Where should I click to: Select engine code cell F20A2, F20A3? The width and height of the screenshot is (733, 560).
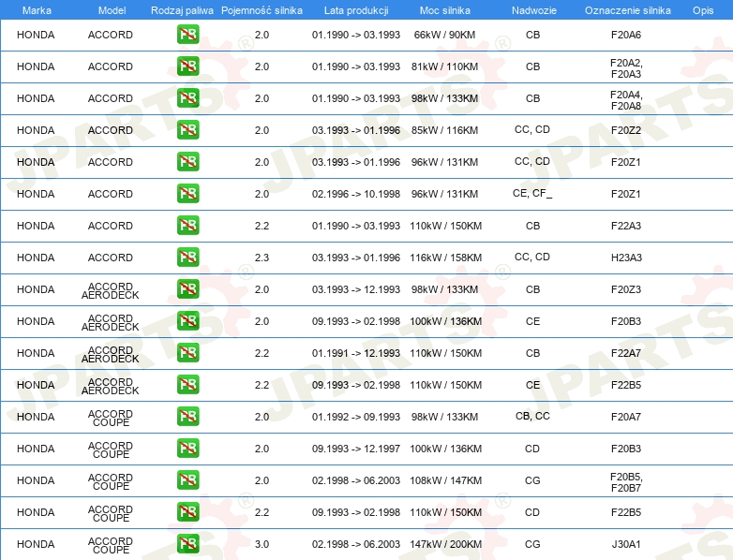(x=626, y=68)
